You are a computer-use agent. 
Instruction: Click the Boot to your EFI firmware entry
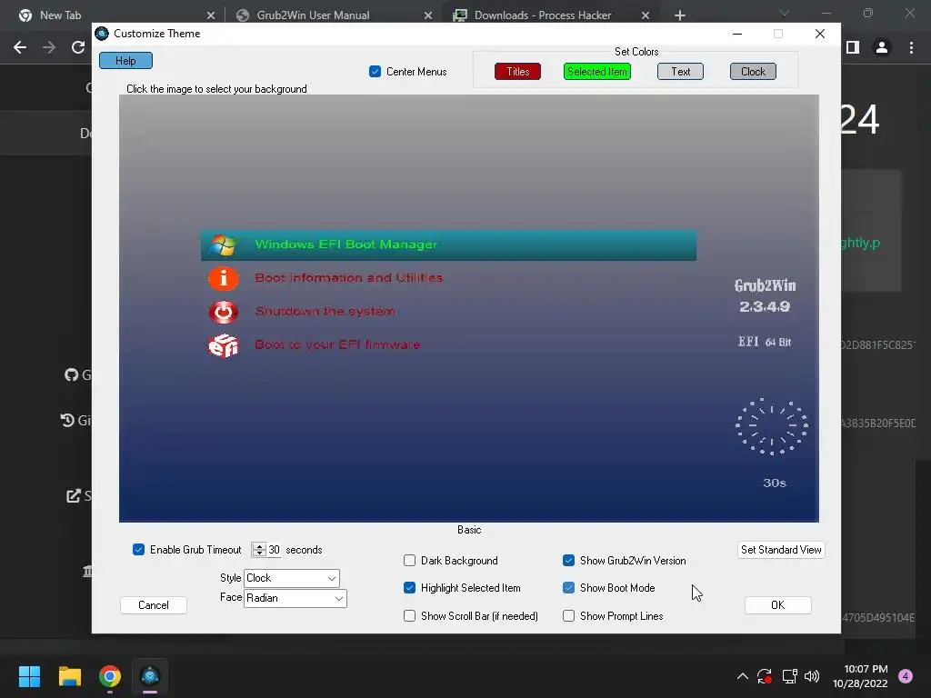337,344
